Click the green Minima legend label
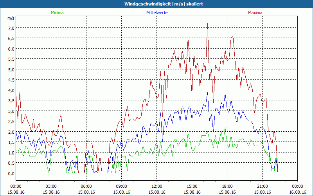This screenshot has height=196, width=313. pyautogui.click(x=57, y=13)
